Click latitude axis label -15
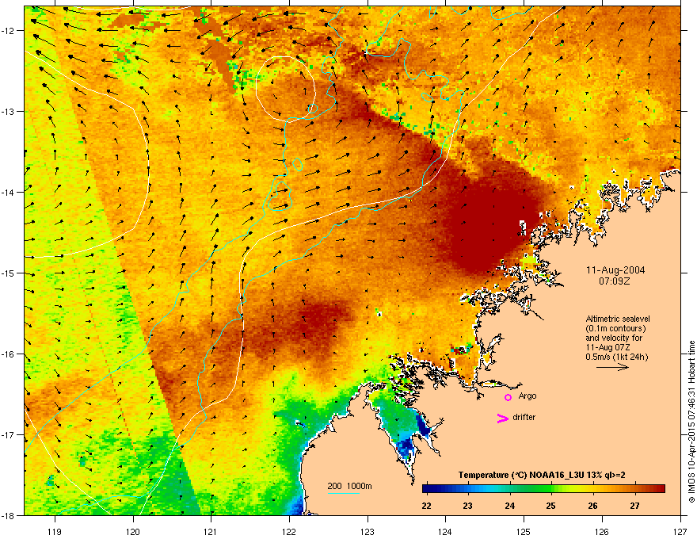The width and height of the screenshot is (697, 539). click(x=9, y=273)
